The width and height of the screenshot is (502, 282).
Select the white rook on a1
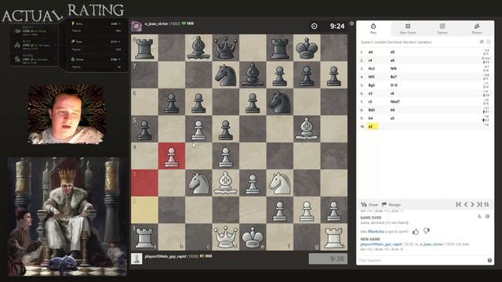(x=144, y=237)
